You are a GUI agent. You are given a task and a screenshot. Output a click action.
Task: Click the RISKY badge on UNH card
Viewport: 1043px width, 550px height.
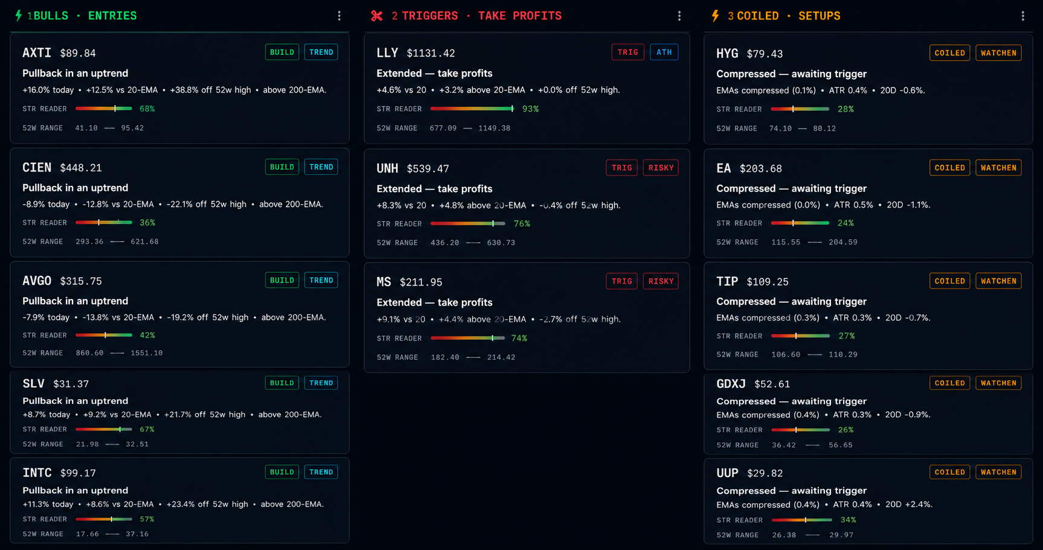pyautogui.click(x=661, y=168)
